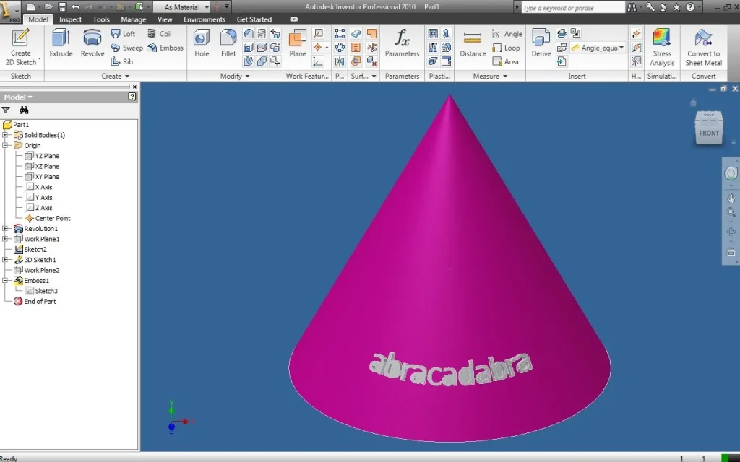
Task: Click the navigation wheel icon
Action: (731, 173)
